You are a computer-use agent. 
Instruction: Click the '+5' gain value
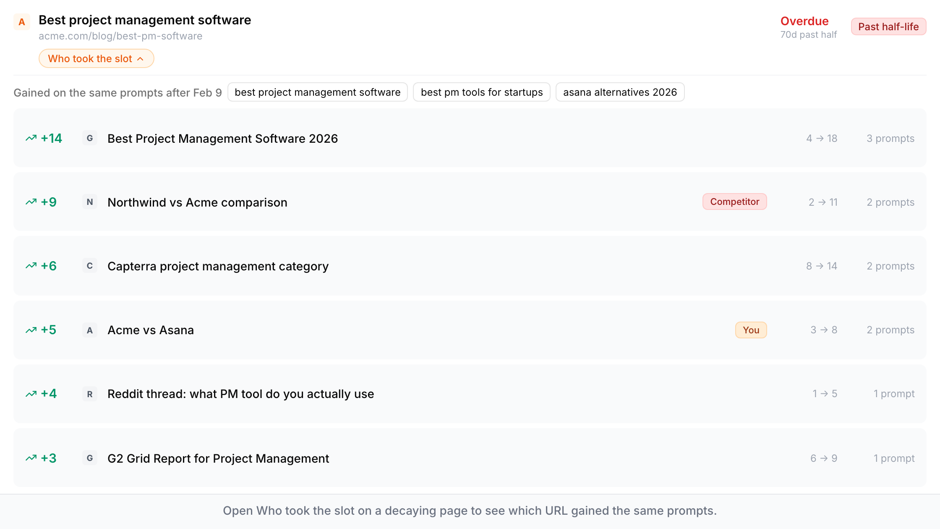pyautogui.click(x=49, y=330)
